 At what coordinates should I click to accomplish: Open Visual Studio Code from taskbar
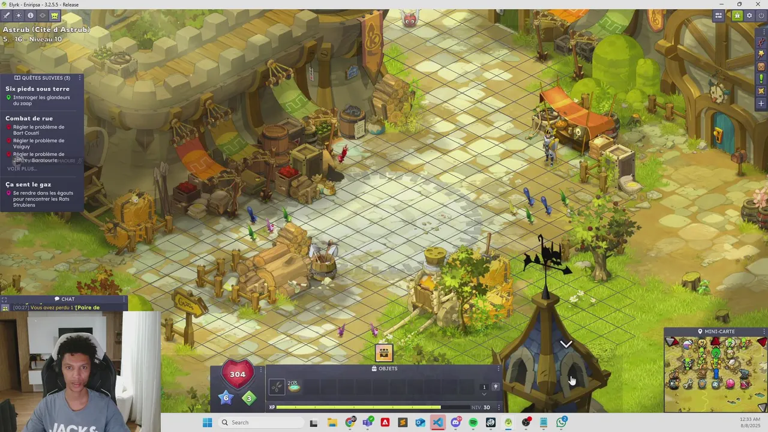coord(438,422)
